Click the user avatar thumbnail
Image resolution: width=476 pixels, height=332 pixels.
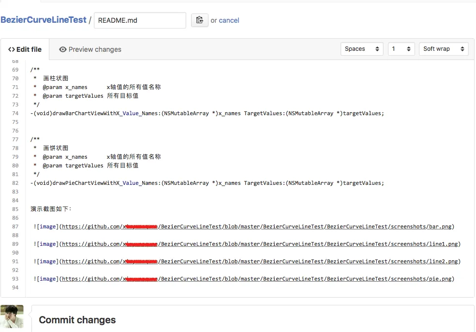coord(12,317)
